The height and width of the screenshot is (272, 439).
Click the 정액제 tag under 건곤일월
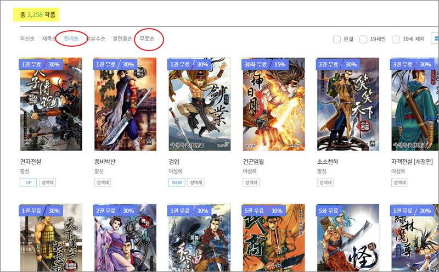point(251,182)
